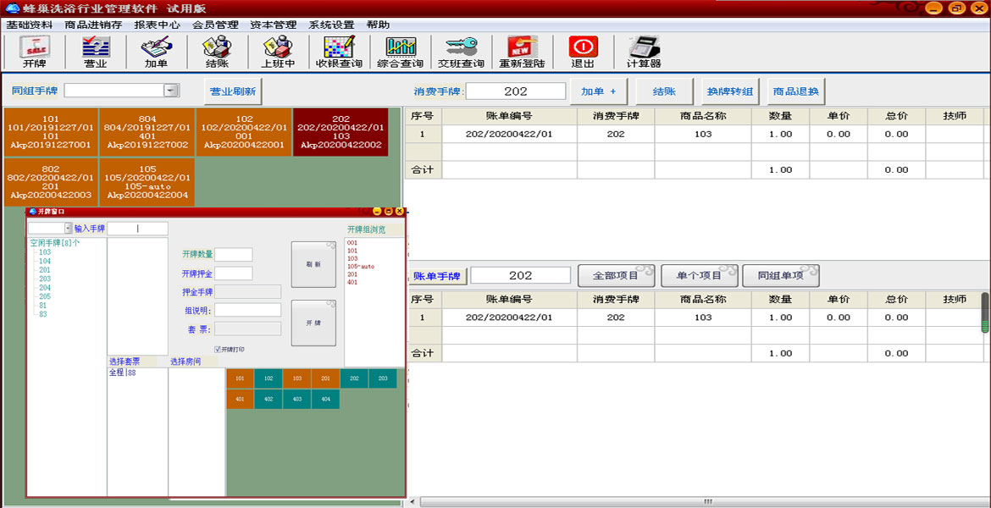Image resolution: width=991 pixels, height=508 pixels.
Task: Select the 102 hand card tile
Action: 244,131
